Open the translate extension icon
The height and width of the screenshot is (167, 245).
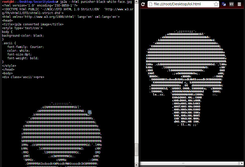[x=224, y=4]
